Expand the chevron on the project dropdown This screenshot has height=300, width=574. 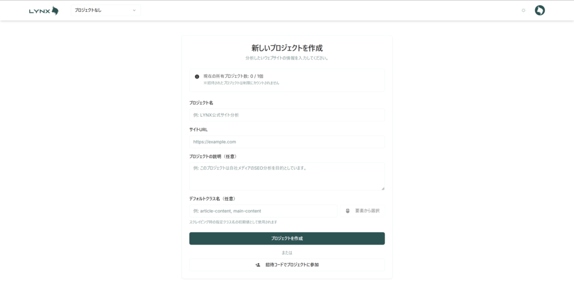tap(134, 10)
